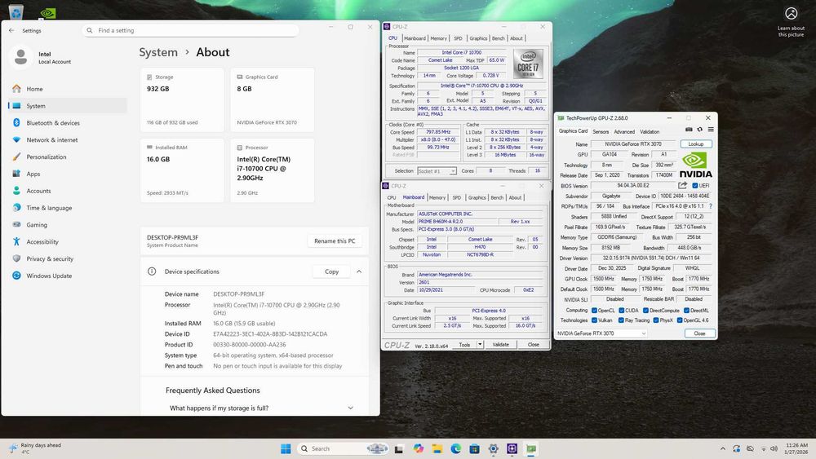
Task: Click GPU-Z taskbar icon
Action: (531, 448)
